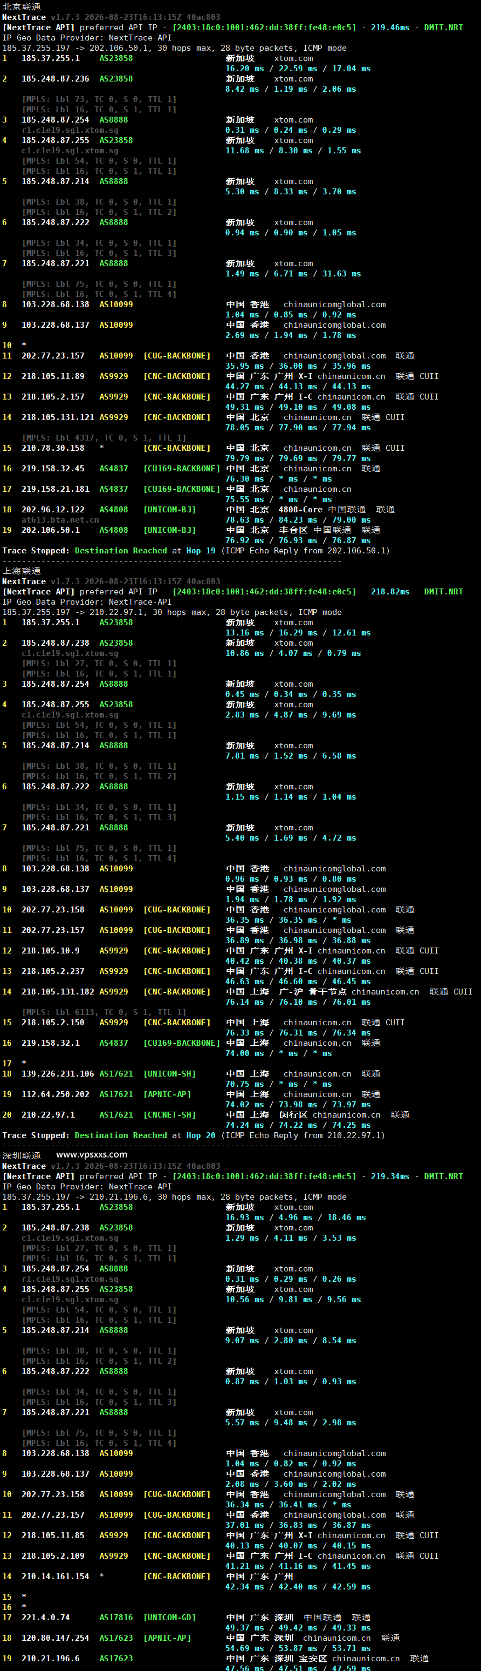This screenshot has width=481, height=1671.
Task: Click IP address 139.226.231.106
Action: tap(58, 1074)
